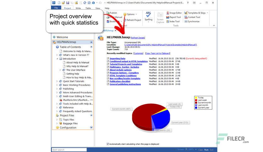Click the Save floppy disk icon
The height and width of the screenshot is (152, 263).
68,3
